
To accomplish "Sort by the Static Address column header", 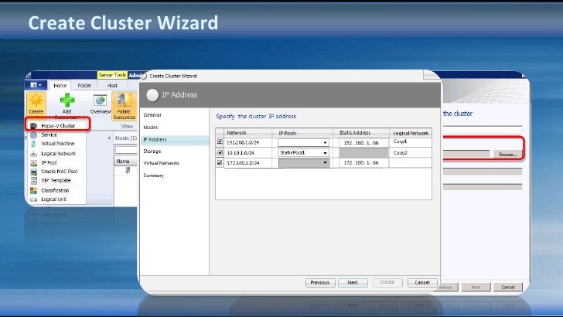I will (x=361, y=132).
